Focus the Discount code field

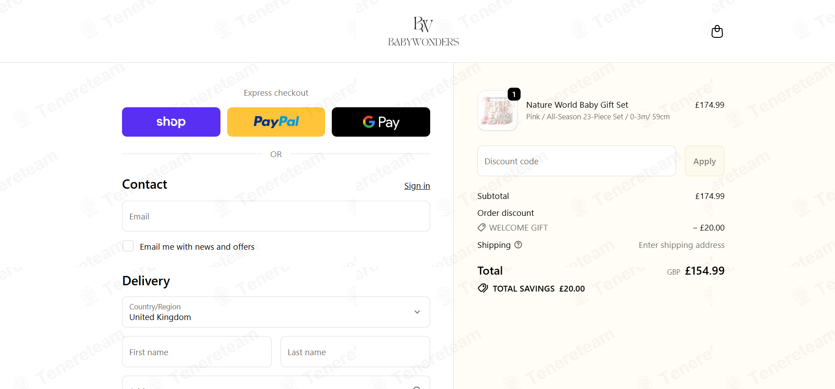click(x=577, y=161)
